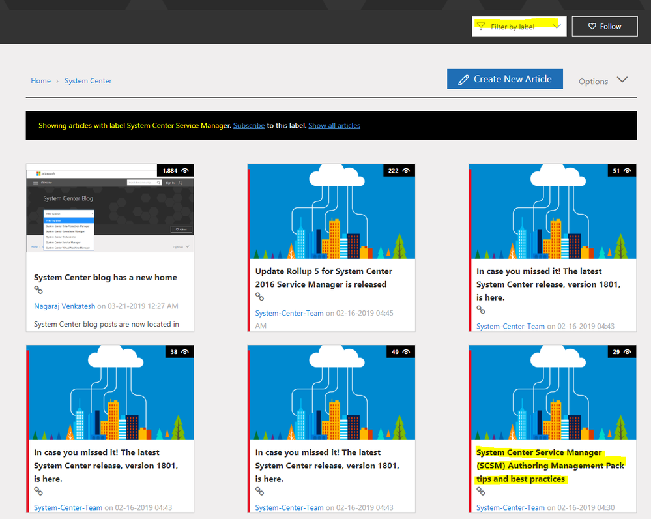Click link icon in the 51 views card

tap(481, 310)
